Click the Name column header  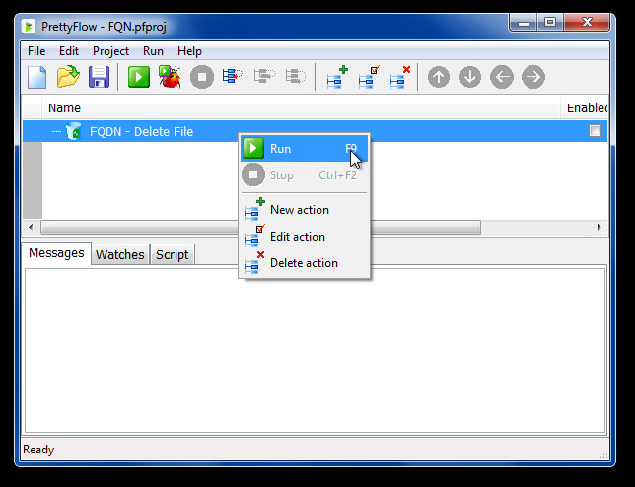pyautogui.click(x=301, y=108)
